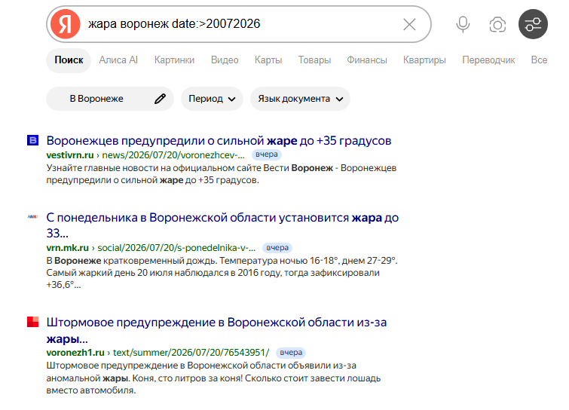Viewport: 569px width, 410px height.
Task: Click snippet 'Штормовое предупреждение в Воронежской области объявили'
Action: pos(213,378)
